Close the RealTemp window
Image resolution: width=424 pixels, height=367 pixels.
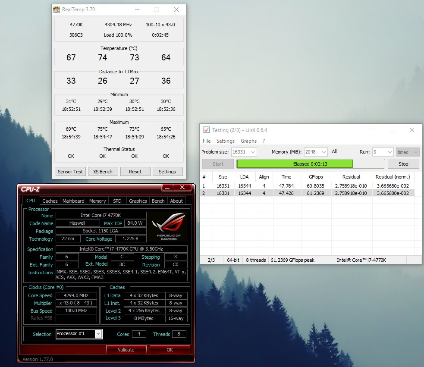click(x=176, y=9)
